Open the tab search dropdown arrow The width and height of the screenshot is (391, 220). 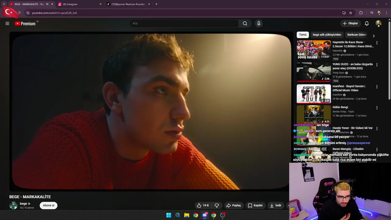[x=4, y=4]
